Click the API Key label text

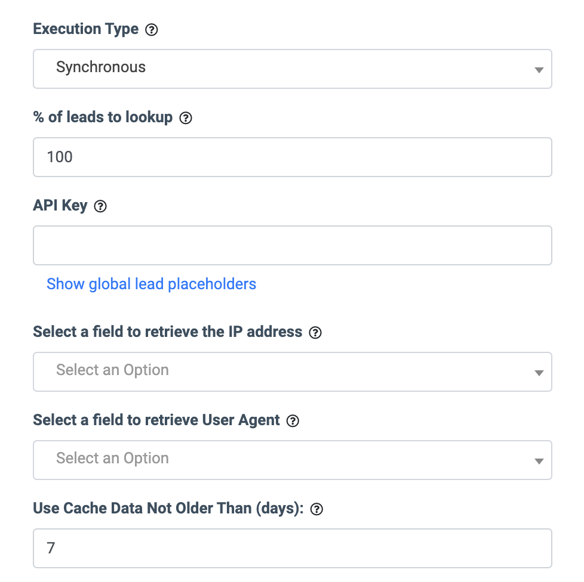coord(60,206)
